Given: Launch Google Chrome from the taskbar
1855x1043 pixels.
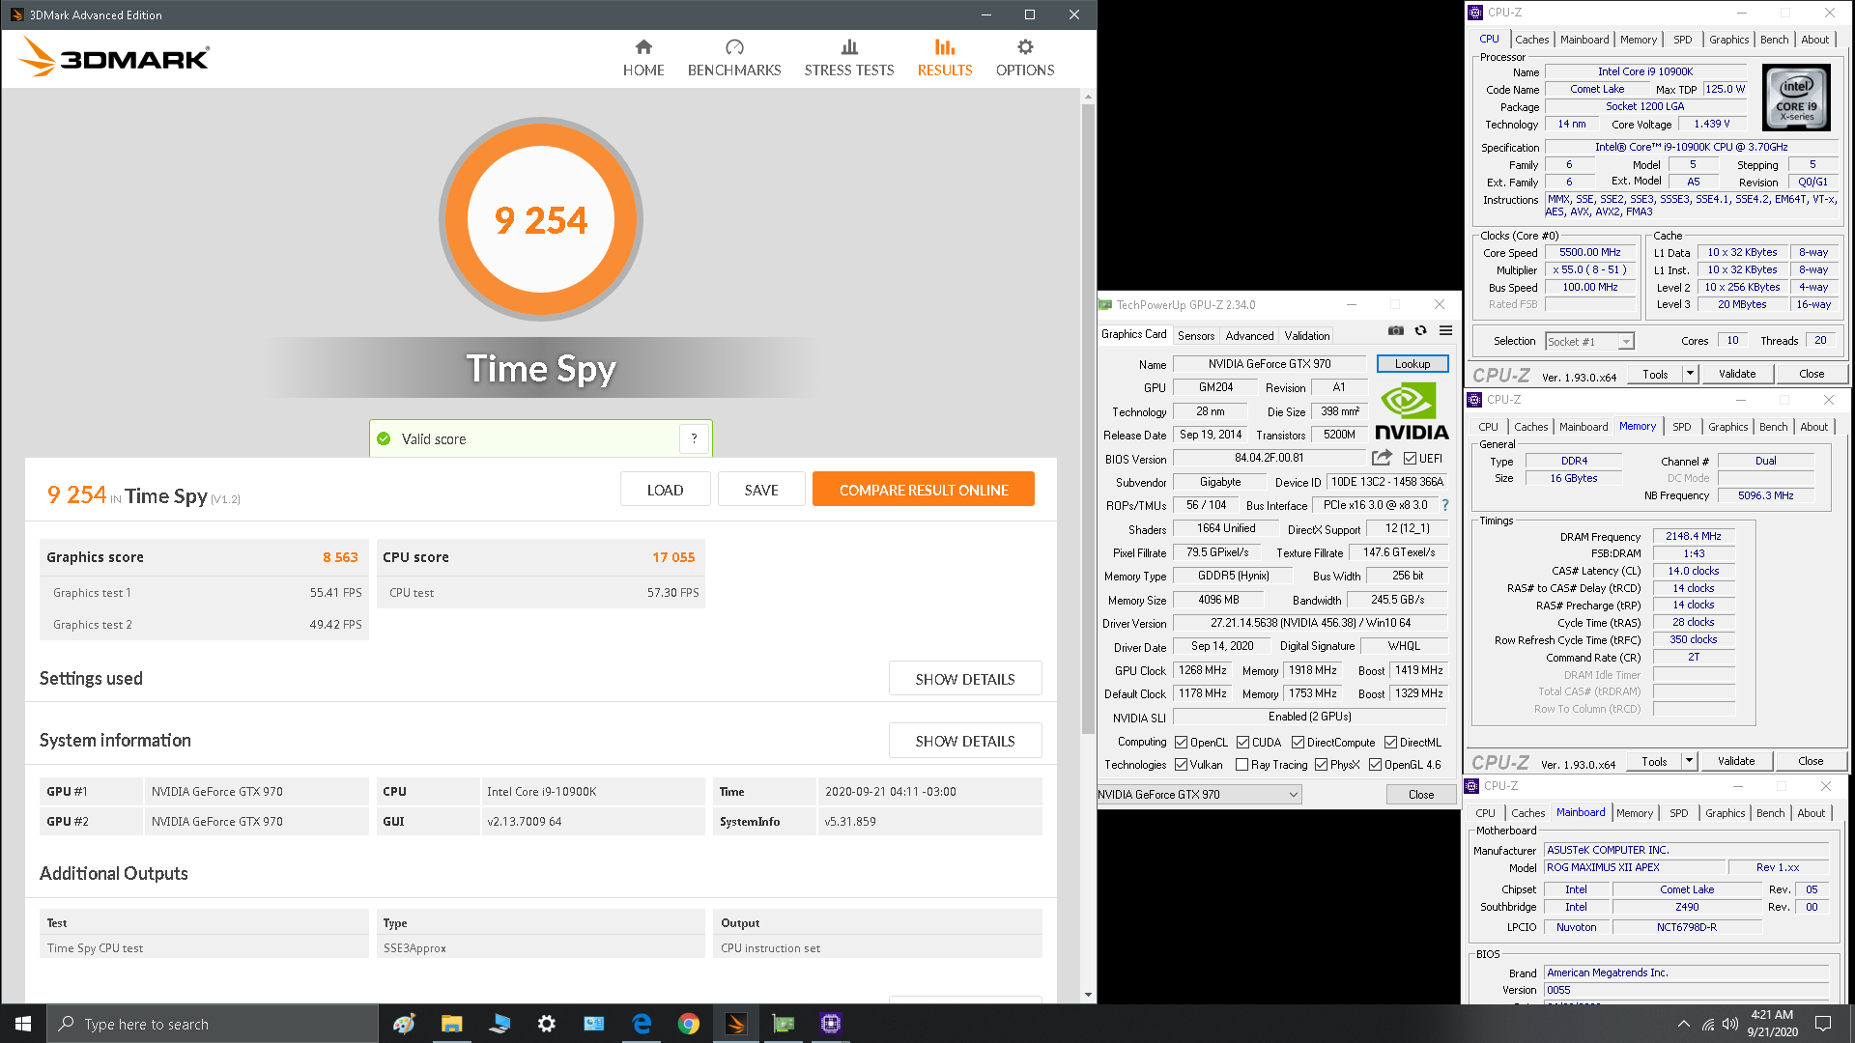Looking at the screenshot, I should (x=689, y=1024).
